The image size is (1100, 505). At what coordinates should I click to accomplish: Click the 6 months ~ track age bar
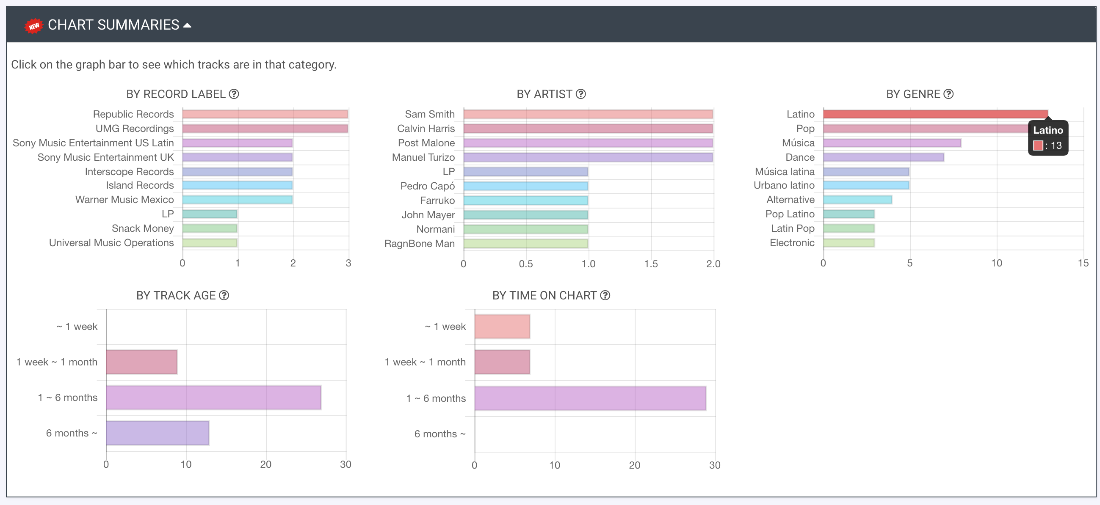[x=158, y=433]
